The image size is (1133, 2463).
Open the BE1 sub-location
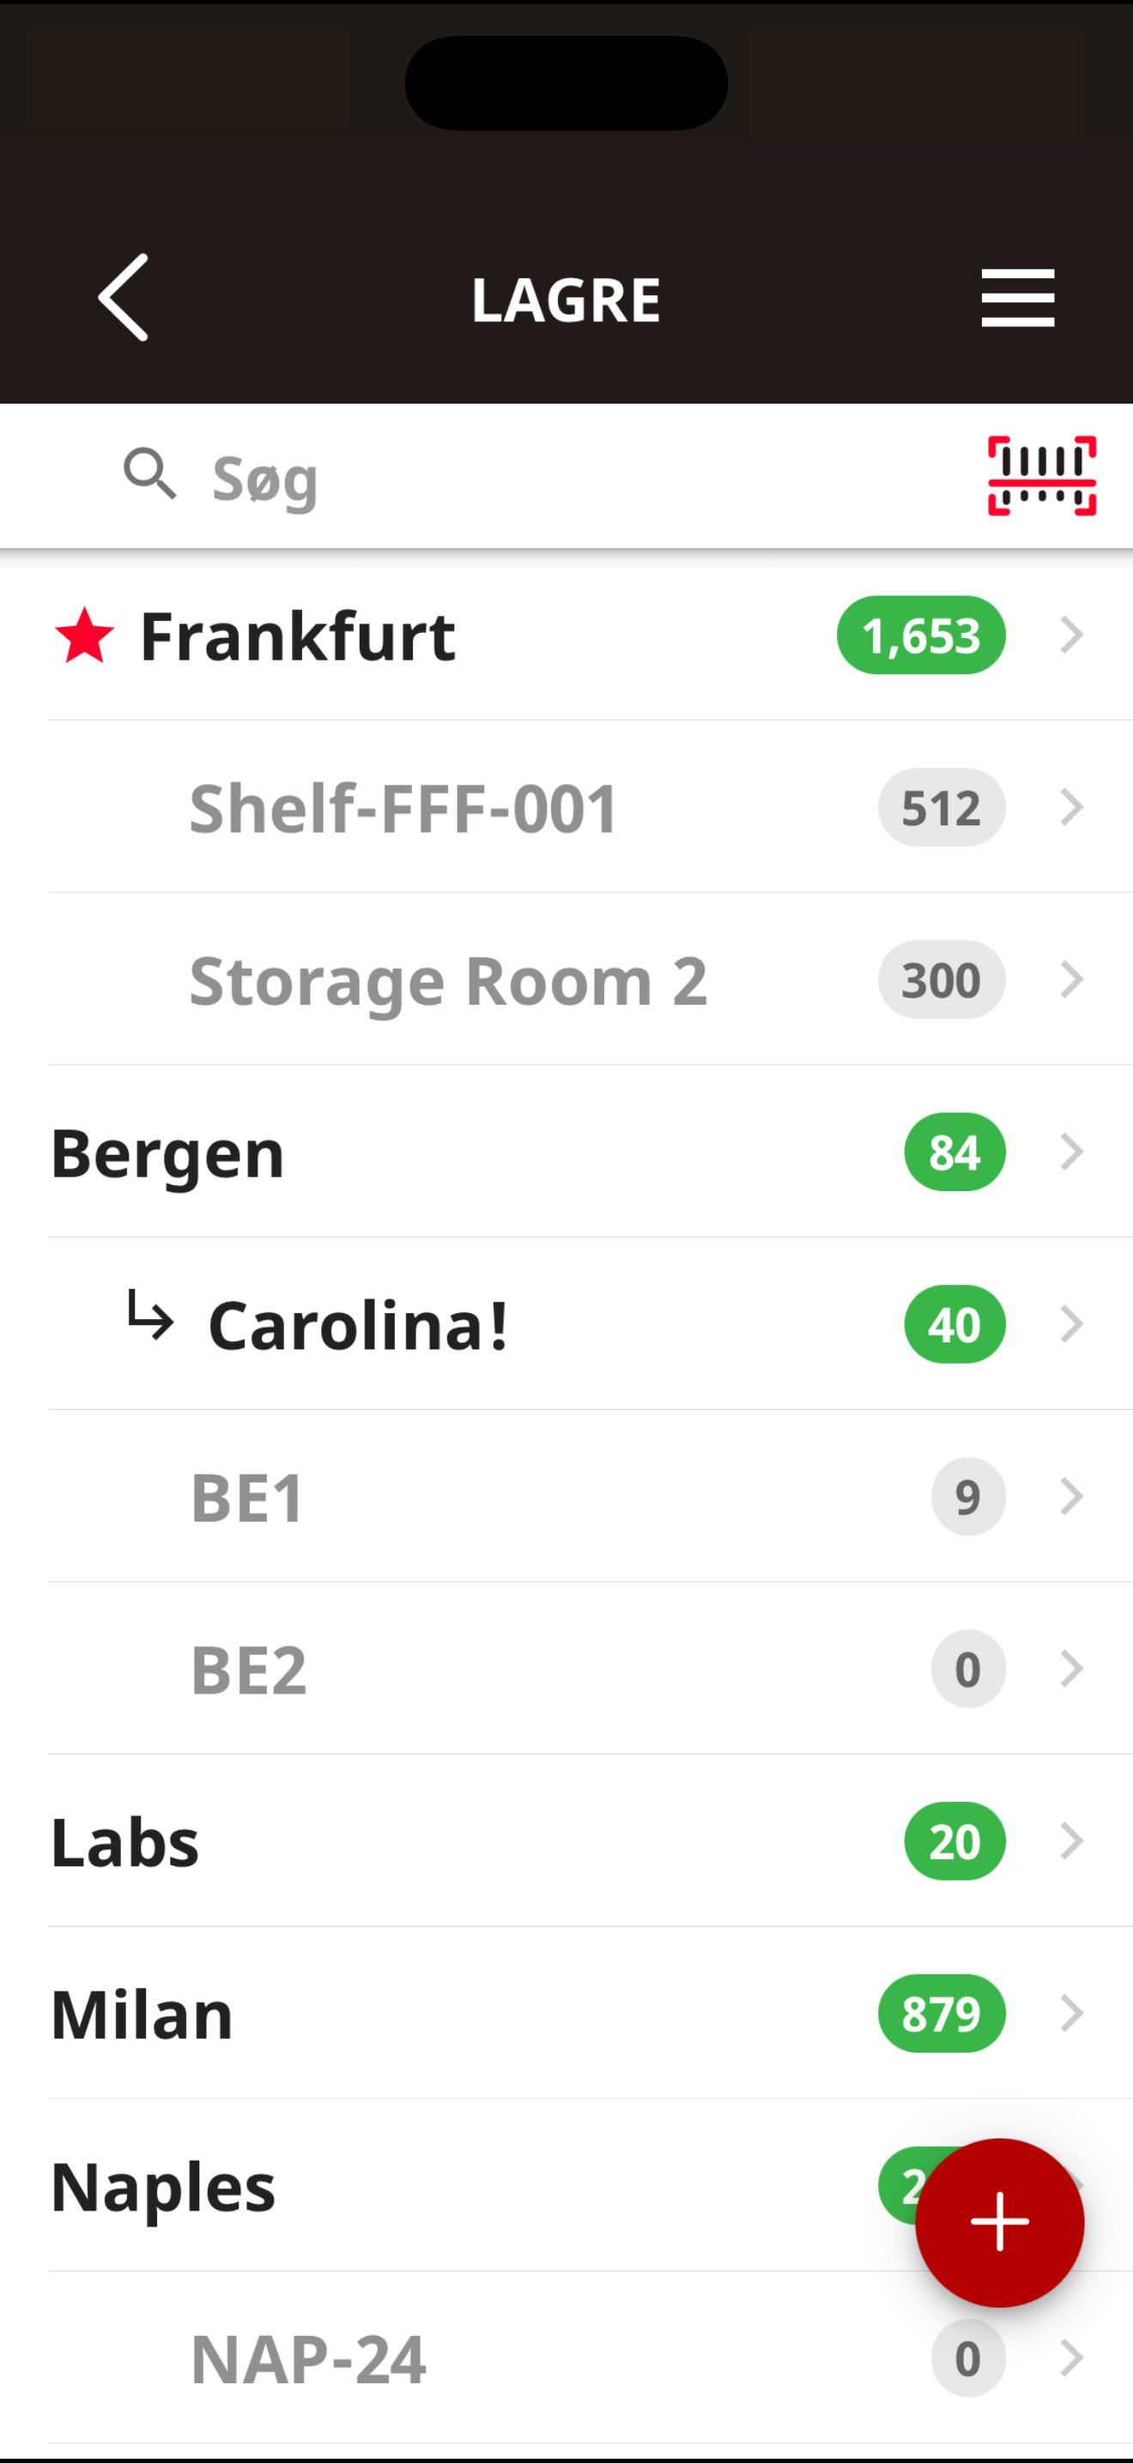(x=591, y=1498)
